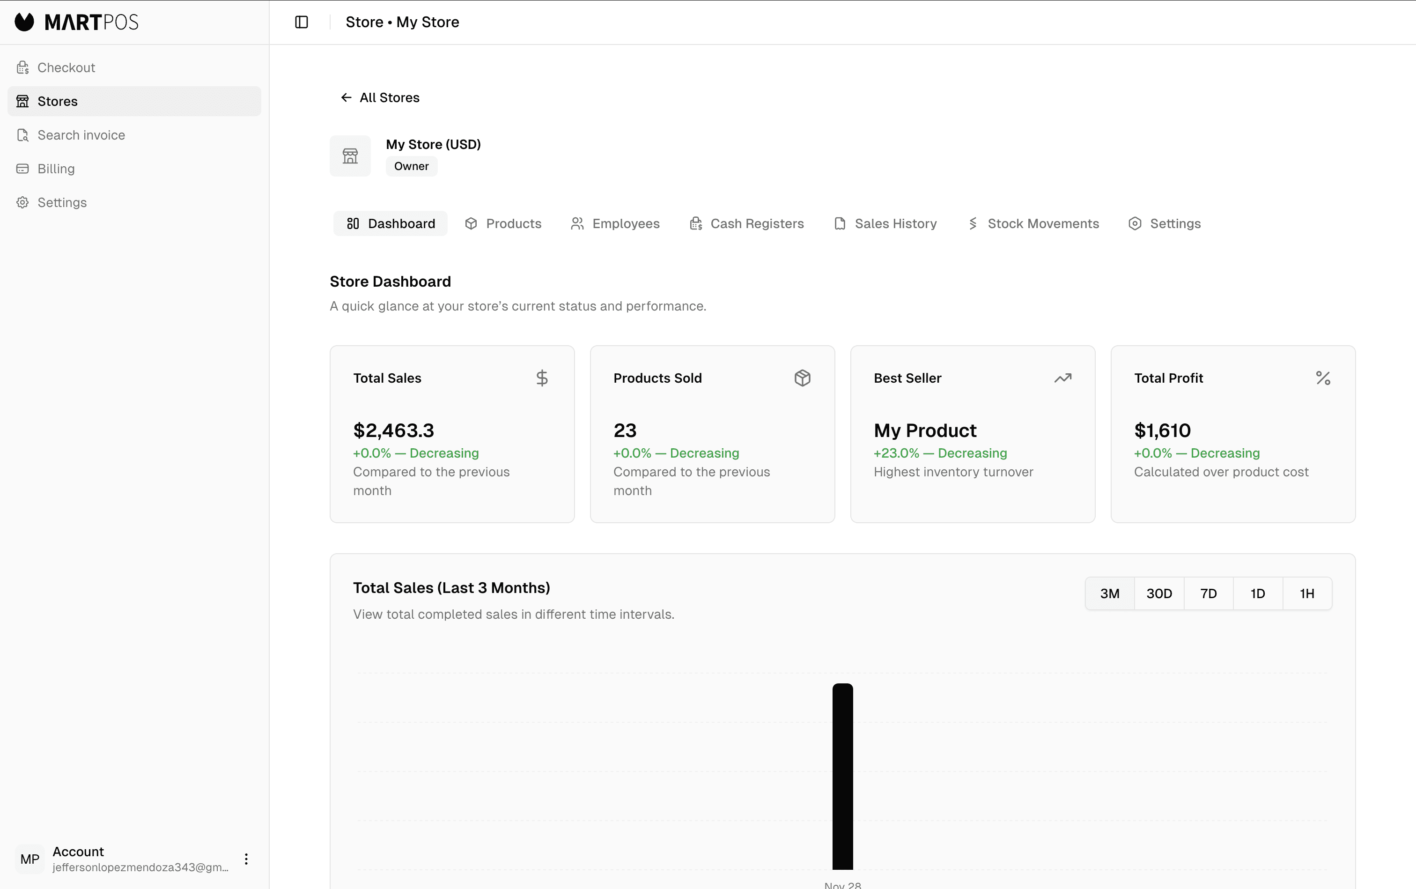Screen dimensions: 1416x889
Task: Click the MP account avatar
Action: (30, 859)
